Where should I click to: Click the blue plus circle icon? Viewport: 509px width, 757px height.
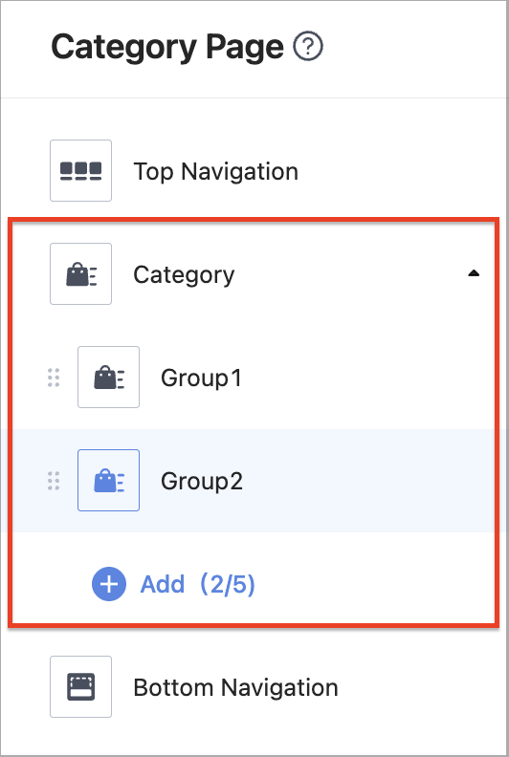[109, 584]
